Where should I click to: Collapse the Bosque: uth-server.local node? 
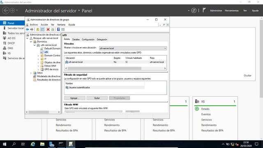point(28,38)
